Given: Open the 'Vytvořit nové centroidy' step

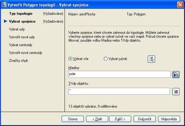Looking at the screenshot, I should click(x=26, y=53).
